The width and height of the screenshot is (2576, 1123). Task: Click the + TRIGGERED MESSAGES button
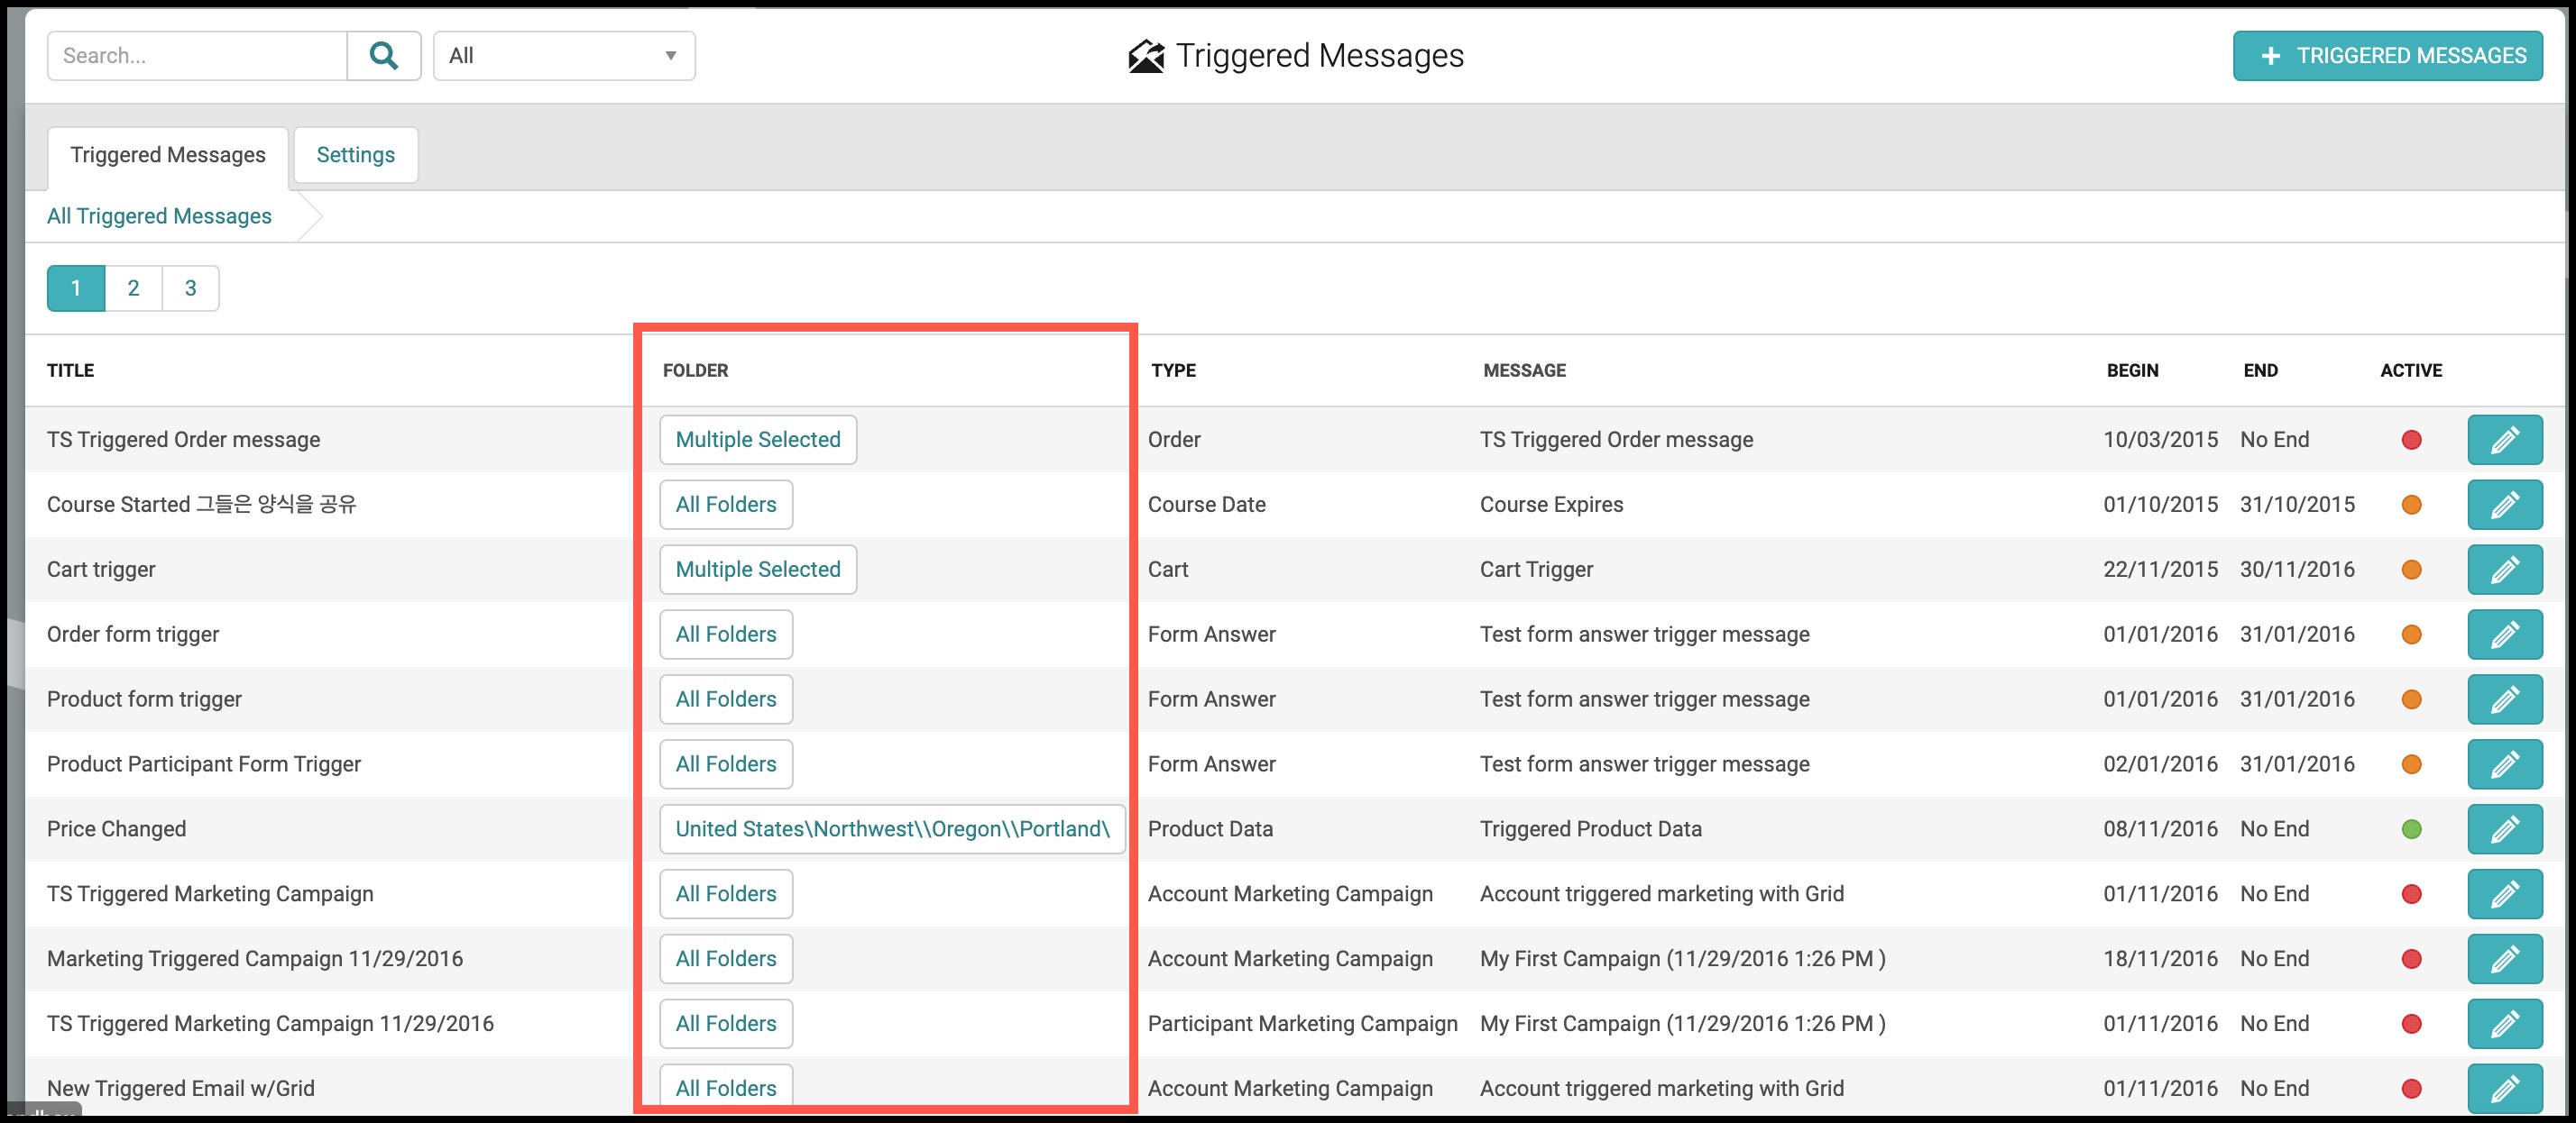pos(2388,56)
